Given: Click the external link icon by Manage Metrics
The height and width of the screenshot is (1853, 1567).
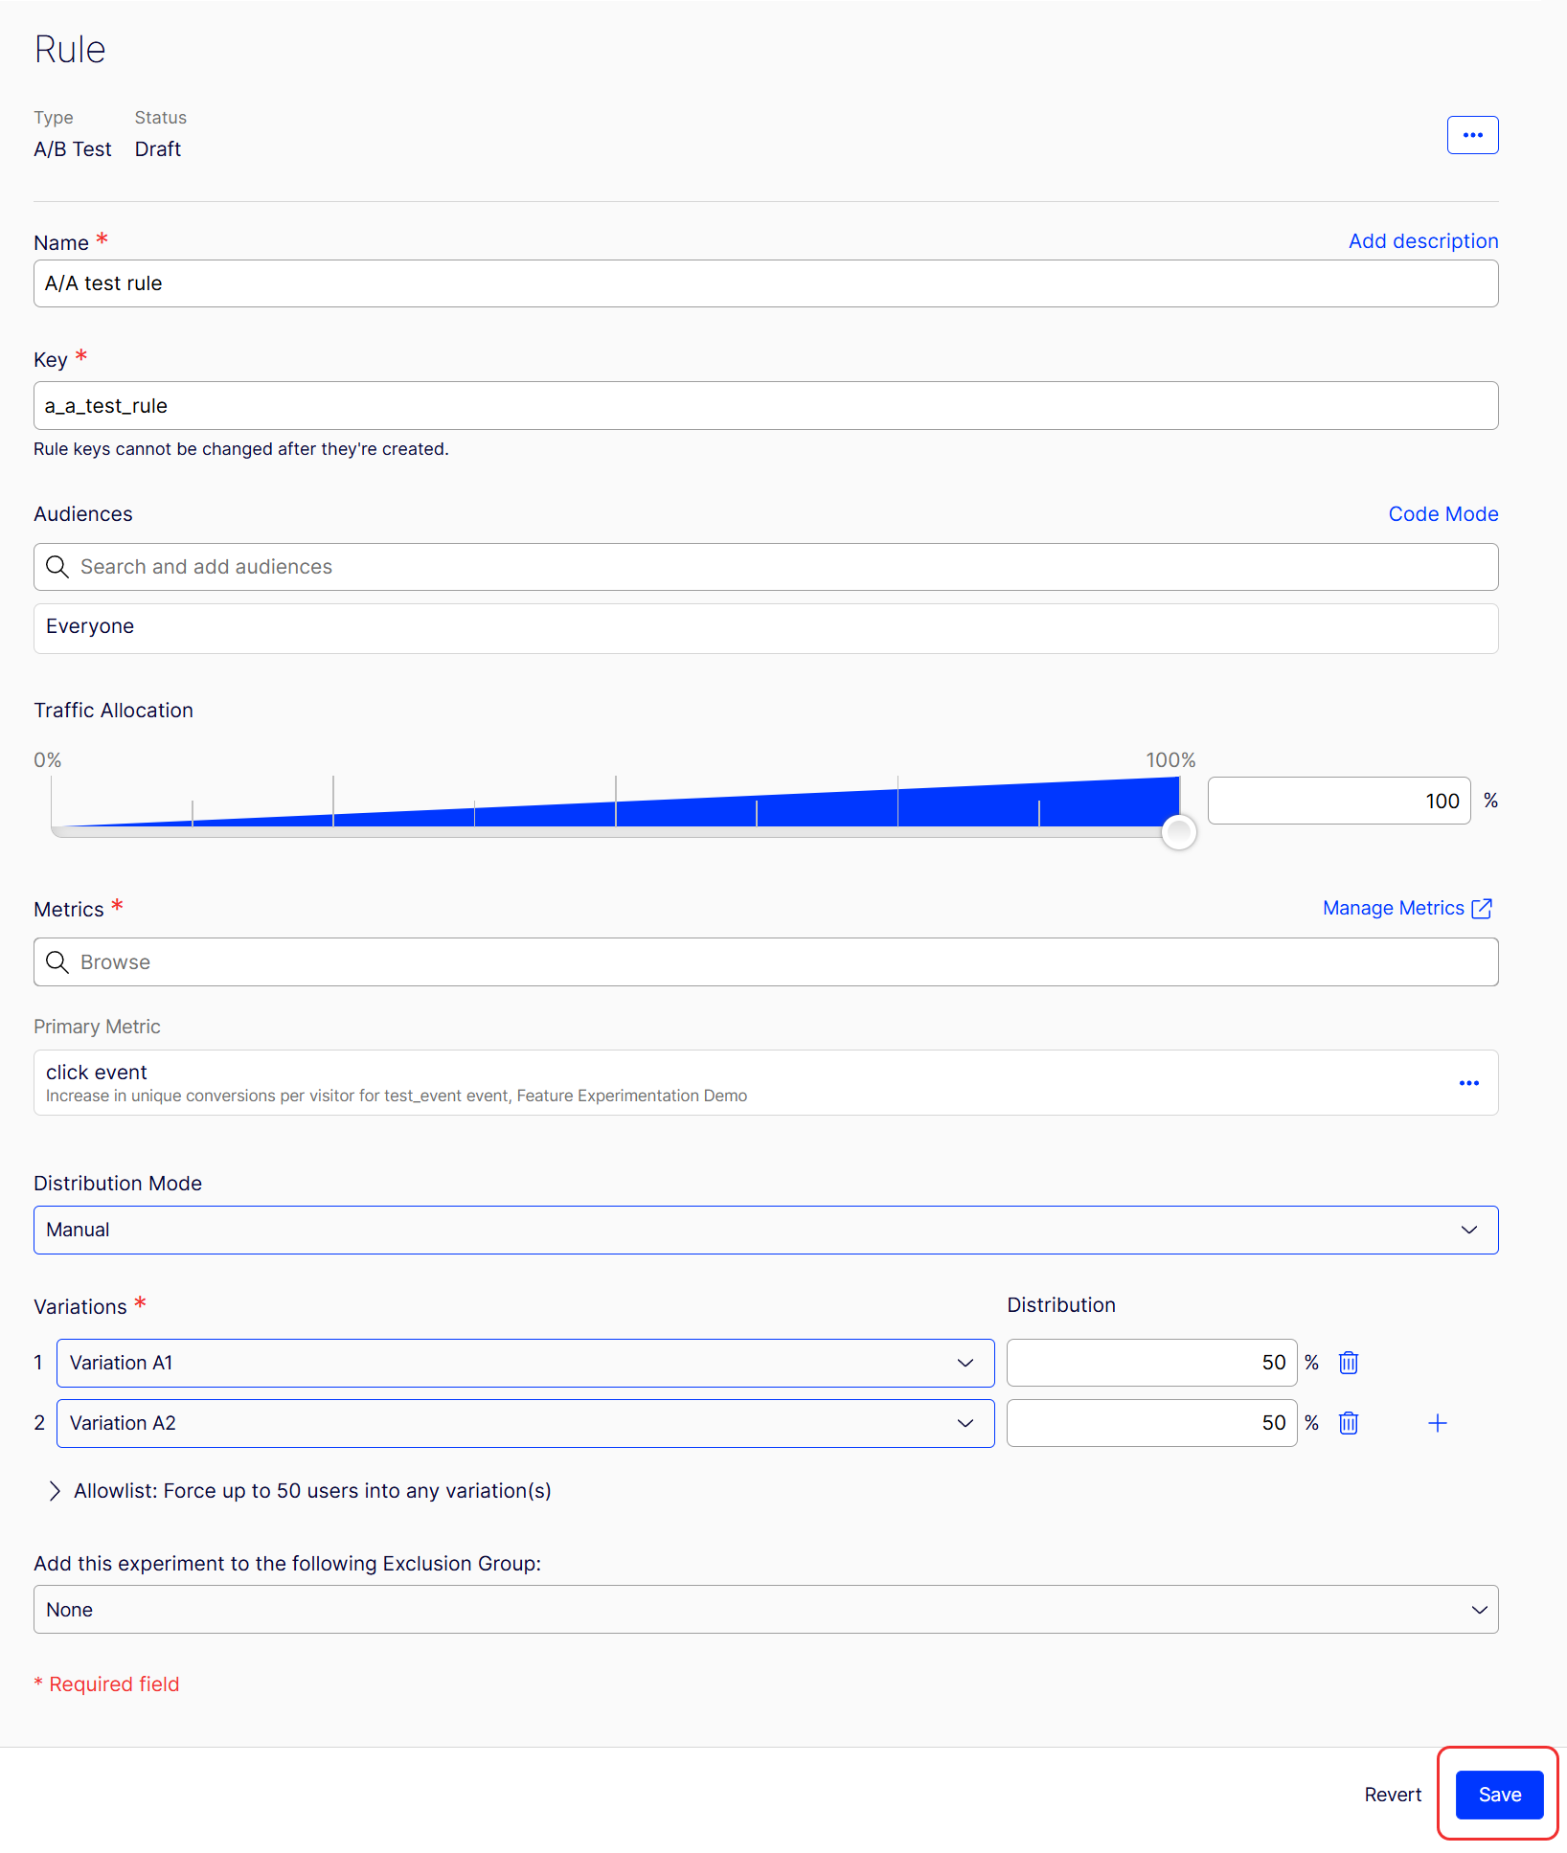Looking at the screenshot, I should 1482,908.
